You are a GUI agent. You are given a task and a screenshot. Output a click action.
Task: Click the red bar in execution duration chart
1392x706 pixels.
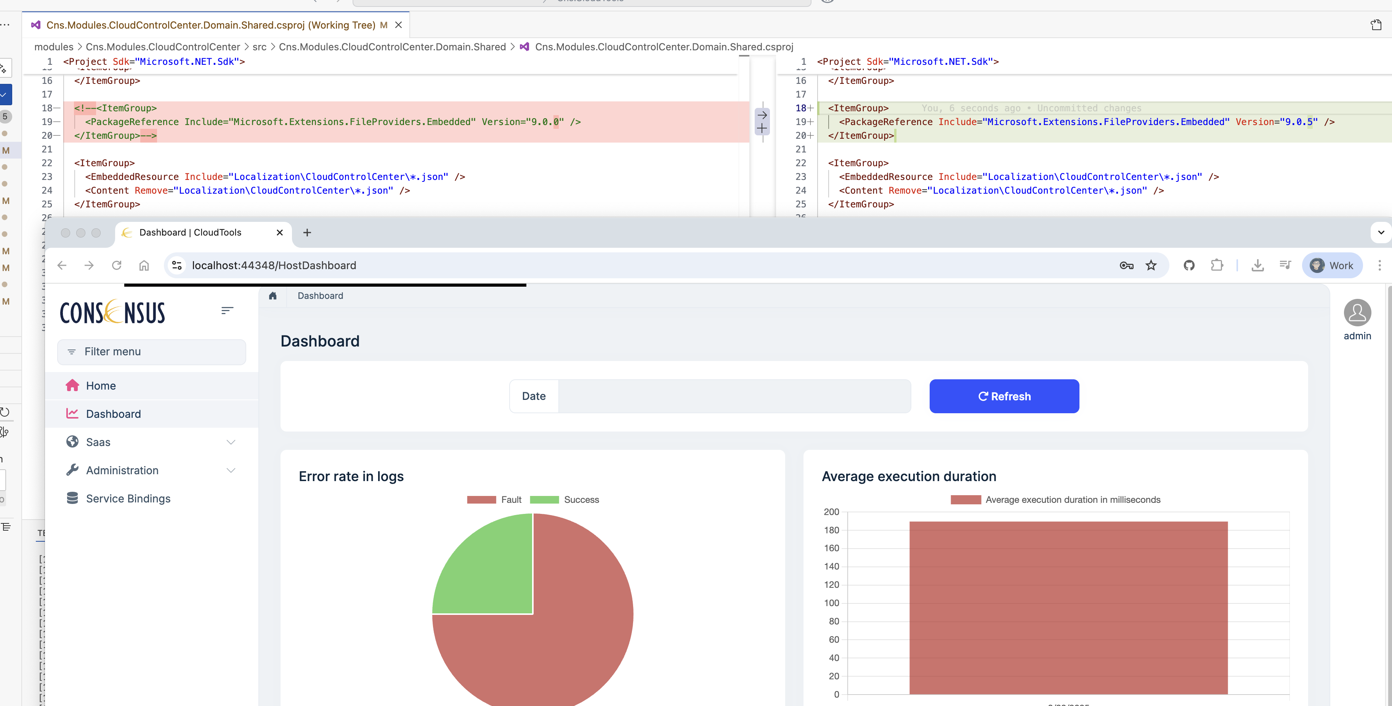[x=1068, y=608]
